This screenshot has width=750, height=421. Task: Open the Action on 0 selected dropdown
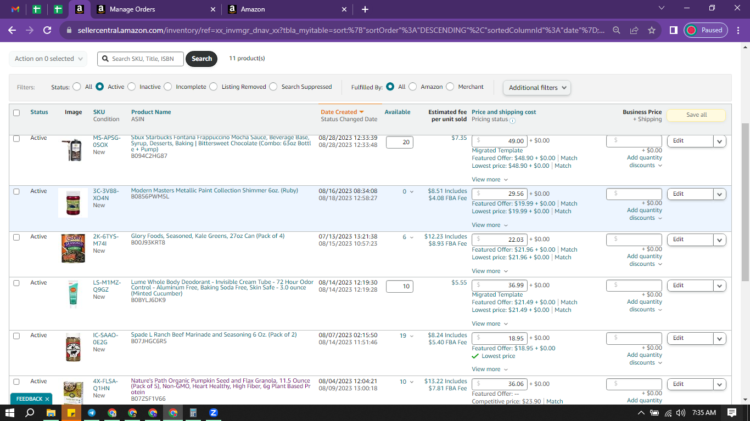(x=48, y=59)
